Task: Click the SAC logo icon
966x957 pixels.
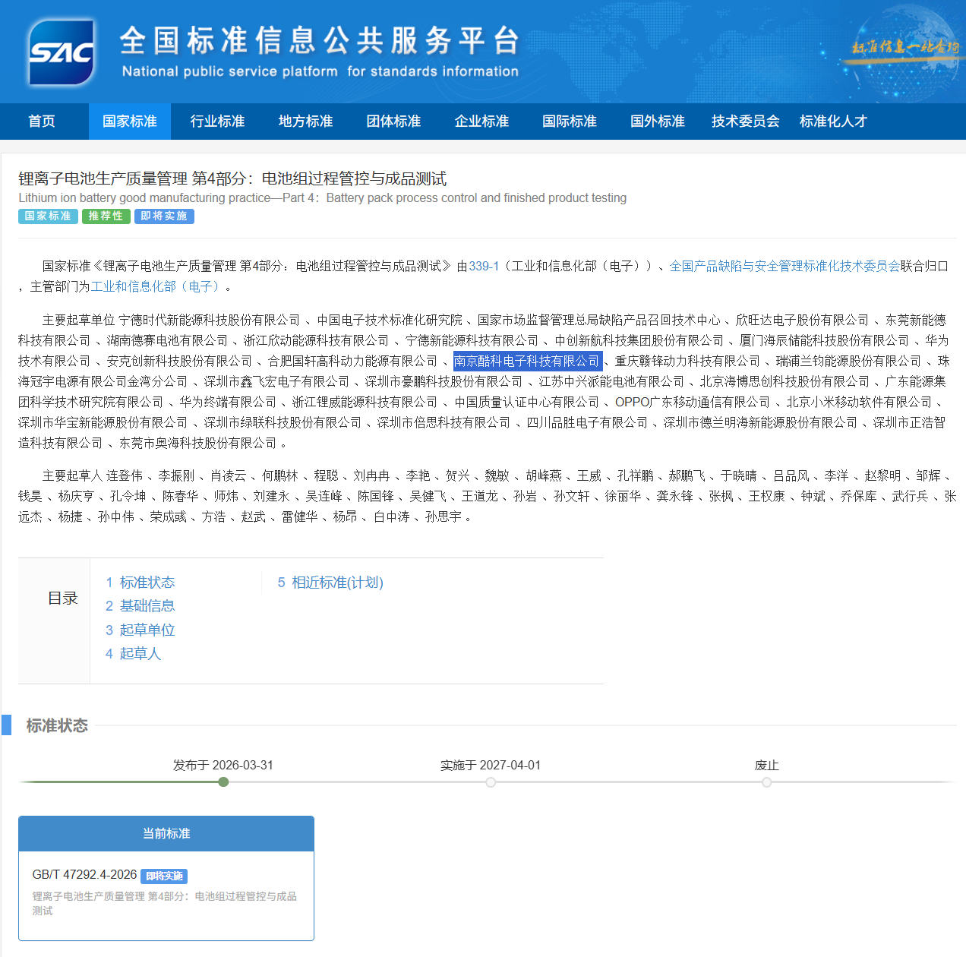Action: pyautogui.click(x=61, y=52)
